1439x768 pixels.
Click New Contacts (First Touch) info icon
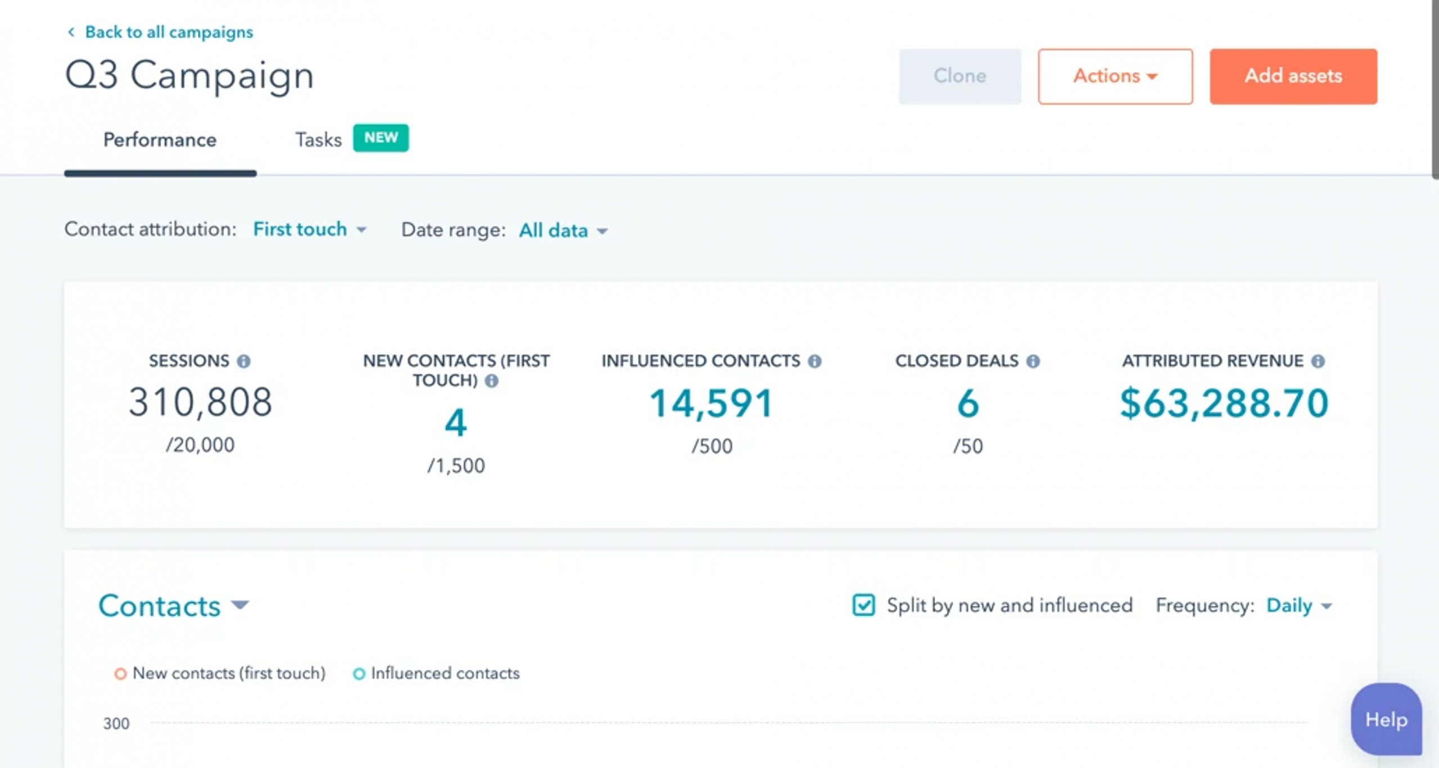coord(491,381)
